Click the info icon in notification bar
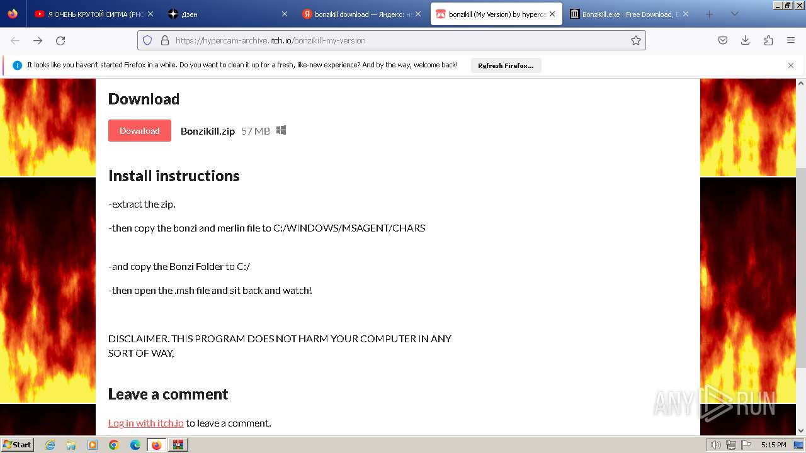 pyautogui.click(x=17, y=65)
